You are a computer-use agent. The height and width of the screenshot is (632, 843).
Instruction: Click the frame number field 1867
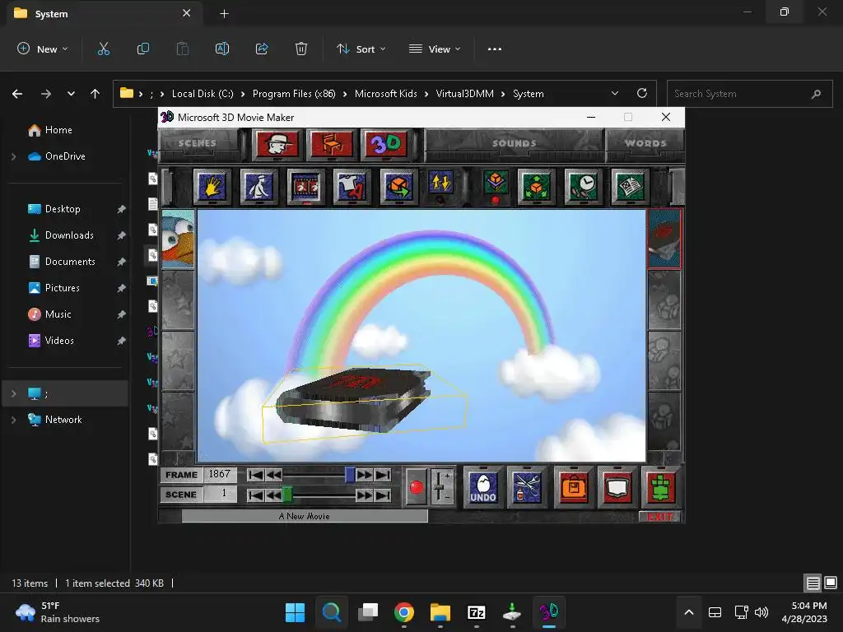[x=220, y=475]
